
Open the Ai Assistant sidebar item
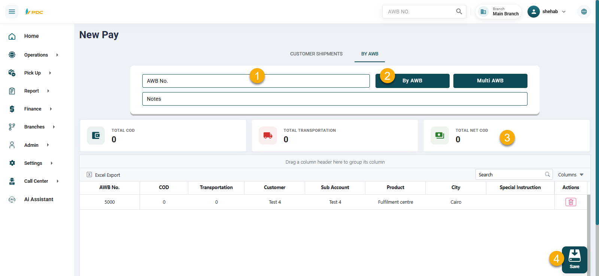coord(39,199)
